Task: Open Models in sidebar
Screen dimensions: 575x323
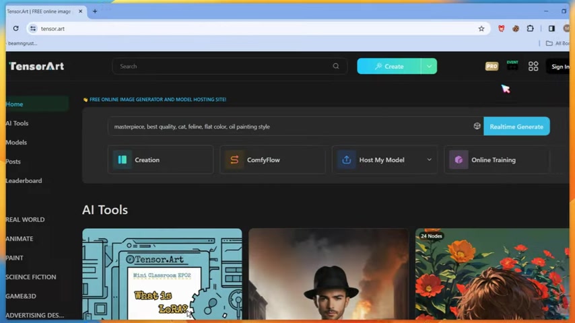Action: click(16, 142)
